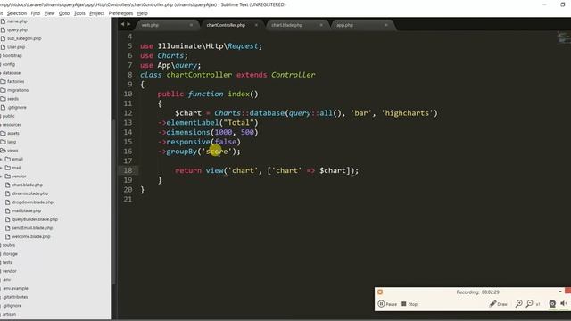
Task: Open the View menu
Action: [49, 13]
